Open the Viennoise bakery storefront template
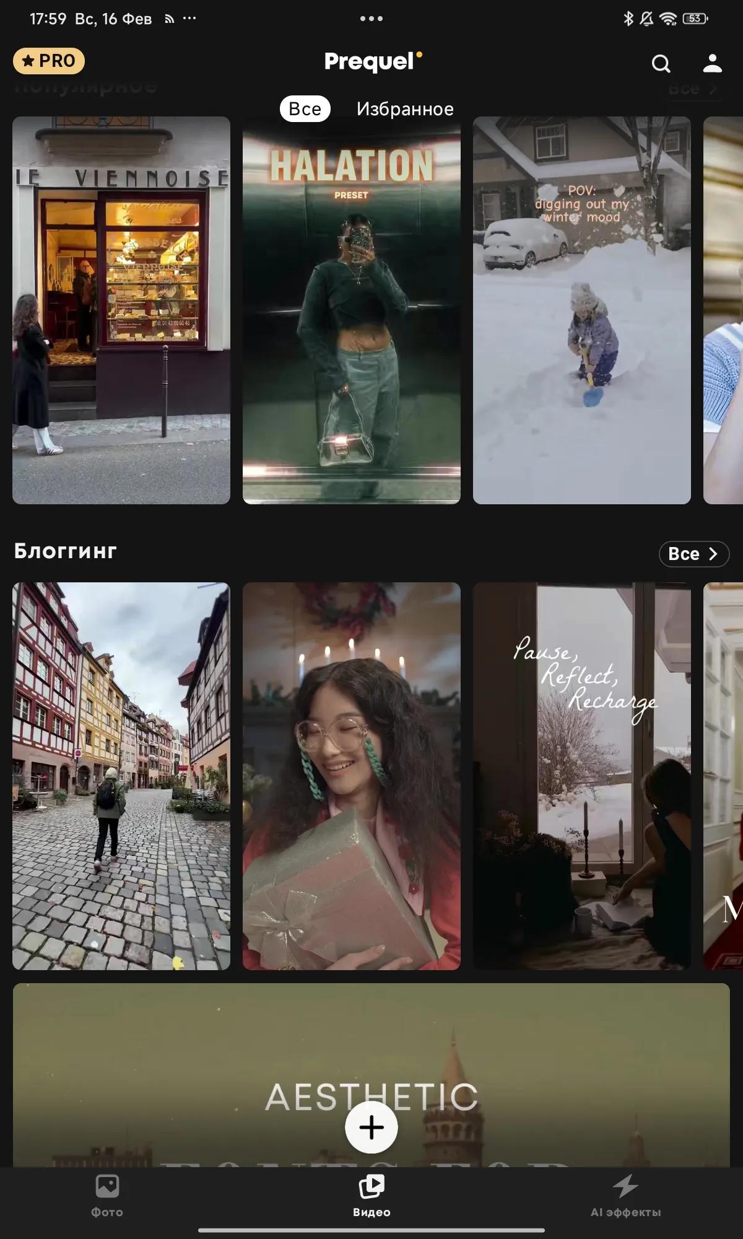Screen dimensions: 743x1239 coord(121,310)
